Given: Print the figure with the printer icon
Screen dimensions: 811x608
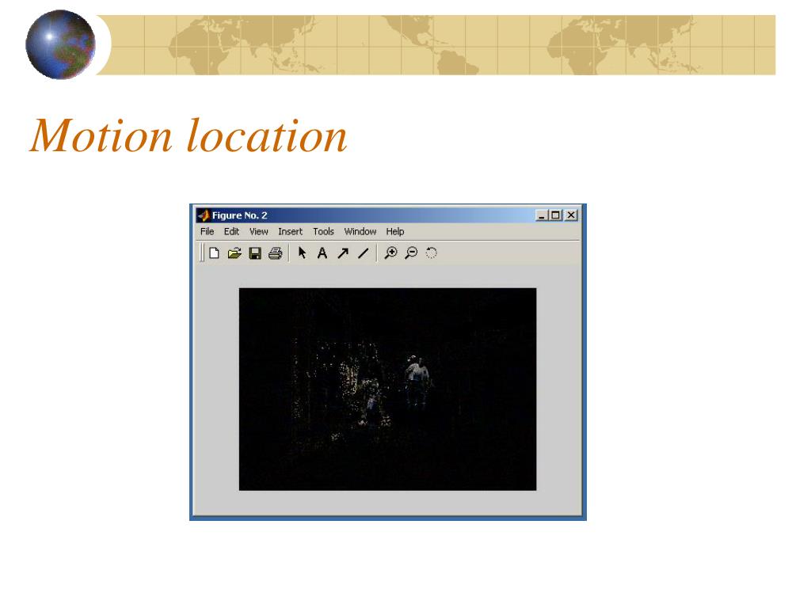Looking at the screenshot, I should click(x=275, y=253).
